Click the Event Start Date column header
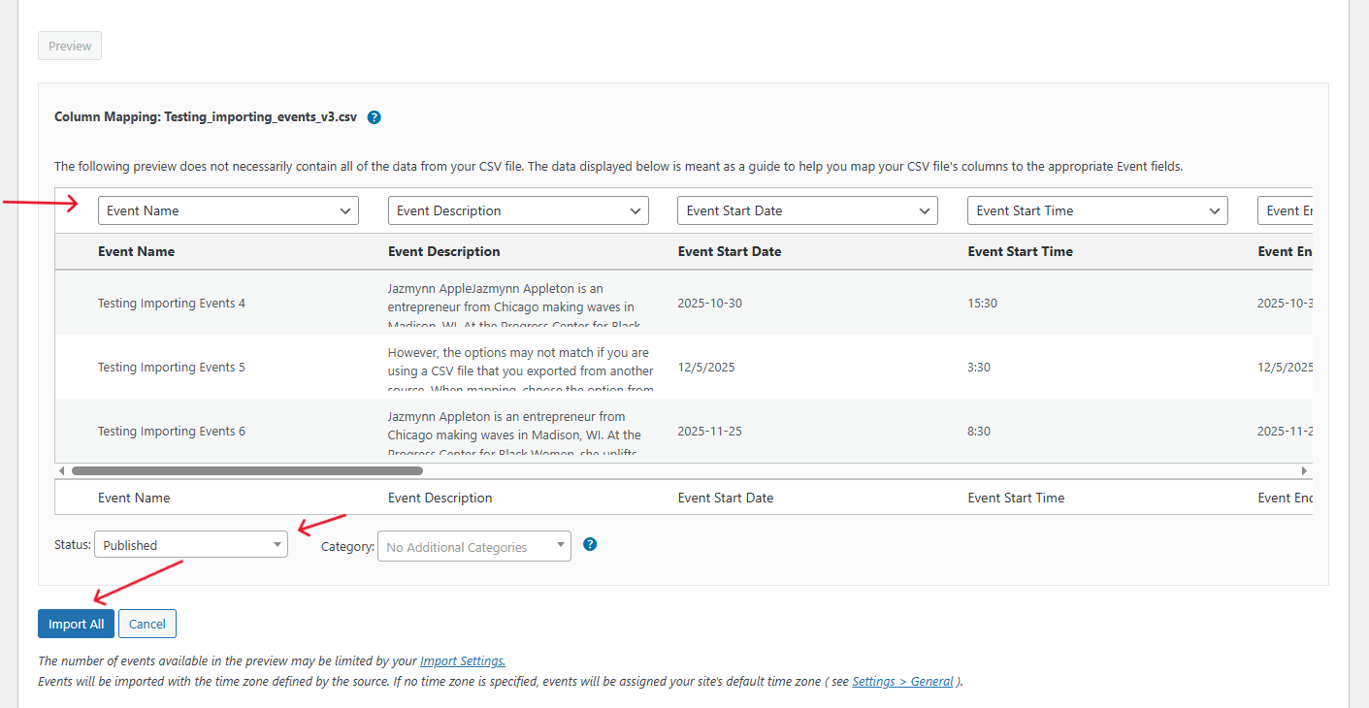The image size is (1369, 708). 730,251
